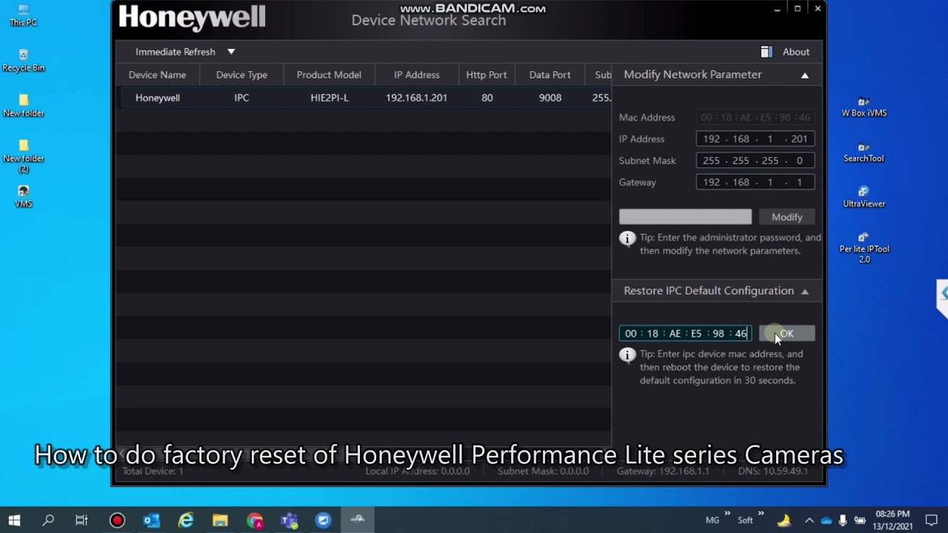Open Outlook from the taskbar
948x533 pixels.
pyautogui.click(x=152, y=520)
